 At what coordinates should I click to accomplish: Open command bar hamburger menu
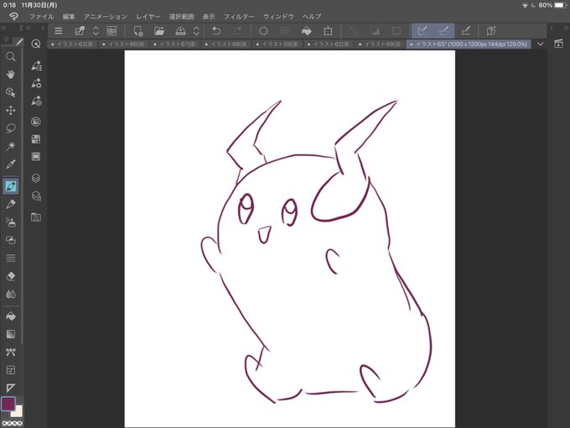[x=58, y=31]
